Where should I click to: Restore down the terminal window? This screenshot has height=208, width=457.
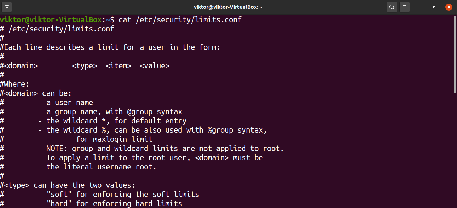pos(435,7)
